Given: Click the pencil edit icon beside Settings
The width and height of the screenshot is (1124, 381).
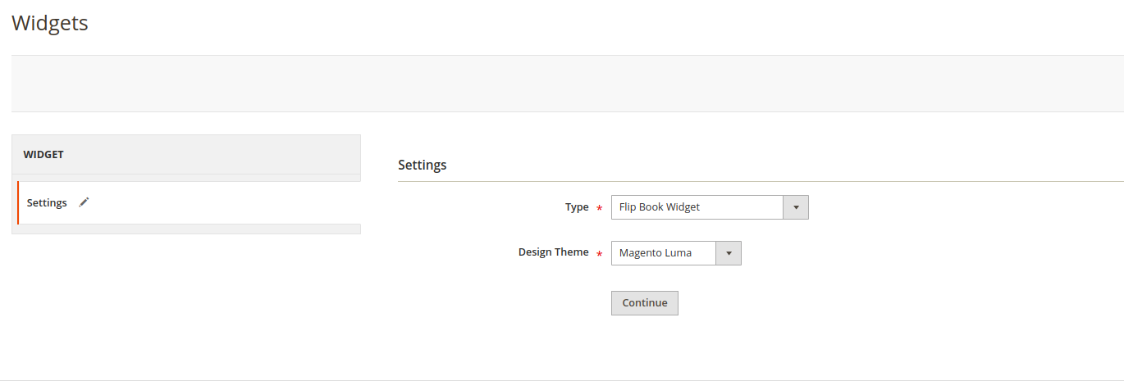Looking at the screenshot, I should 84,202.
